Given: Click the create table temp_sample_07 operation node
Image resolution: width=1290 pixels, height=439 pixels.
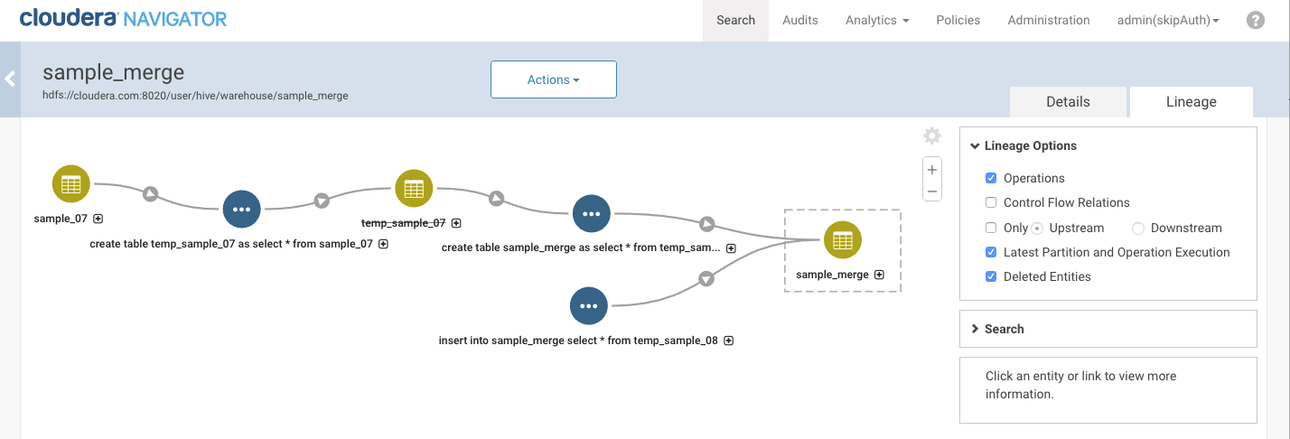Looking at the screenshot, I should [241, 209].
